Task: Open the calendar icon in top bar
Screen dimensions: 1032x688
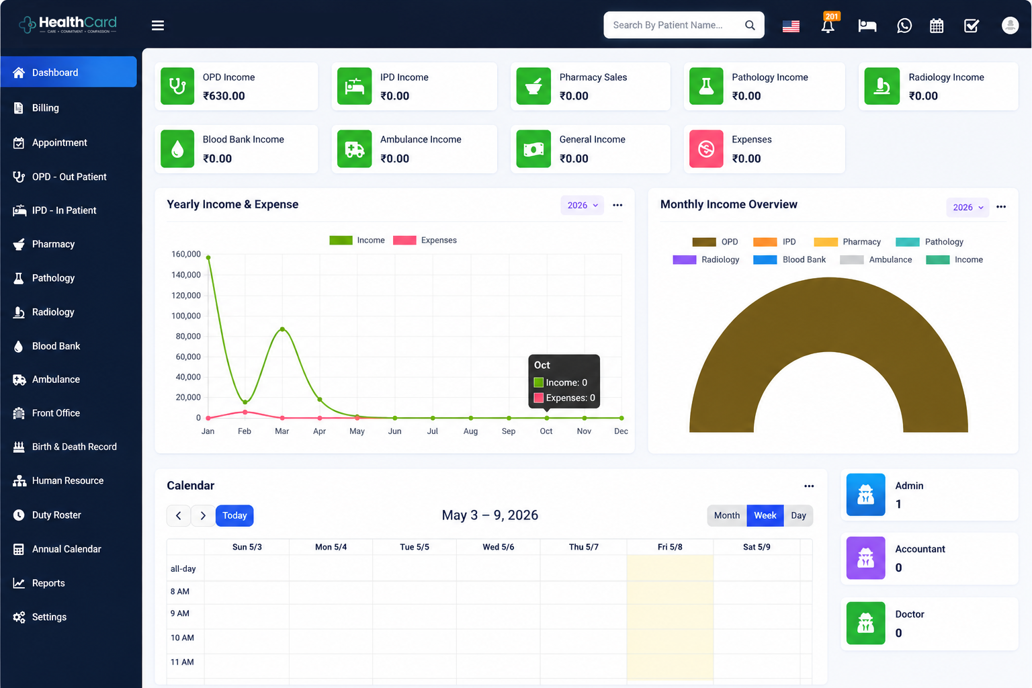Action: 937,26
